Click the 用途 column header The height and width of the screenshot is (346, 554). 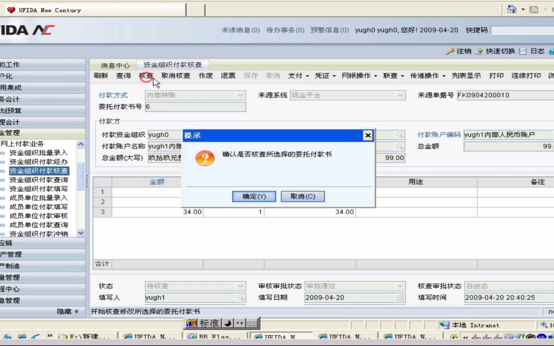coord(416,182)
